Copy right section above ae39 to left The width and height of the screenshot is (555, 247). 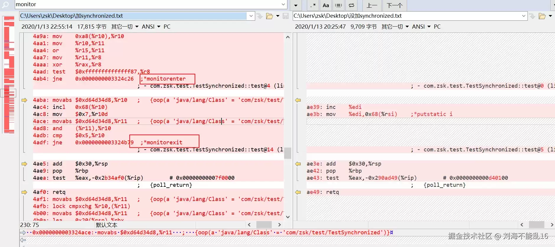click(298, 100)
